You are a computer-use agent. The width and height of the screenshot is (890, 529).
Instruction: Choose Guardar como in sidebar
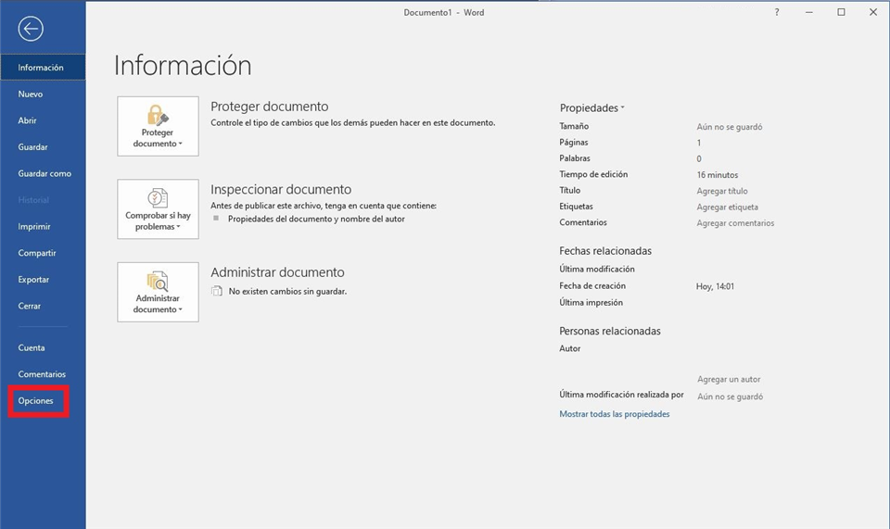(x=44, y=173)
